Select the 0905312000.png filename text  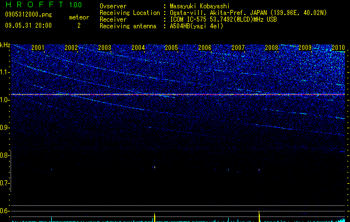click(x=28, y=14)
